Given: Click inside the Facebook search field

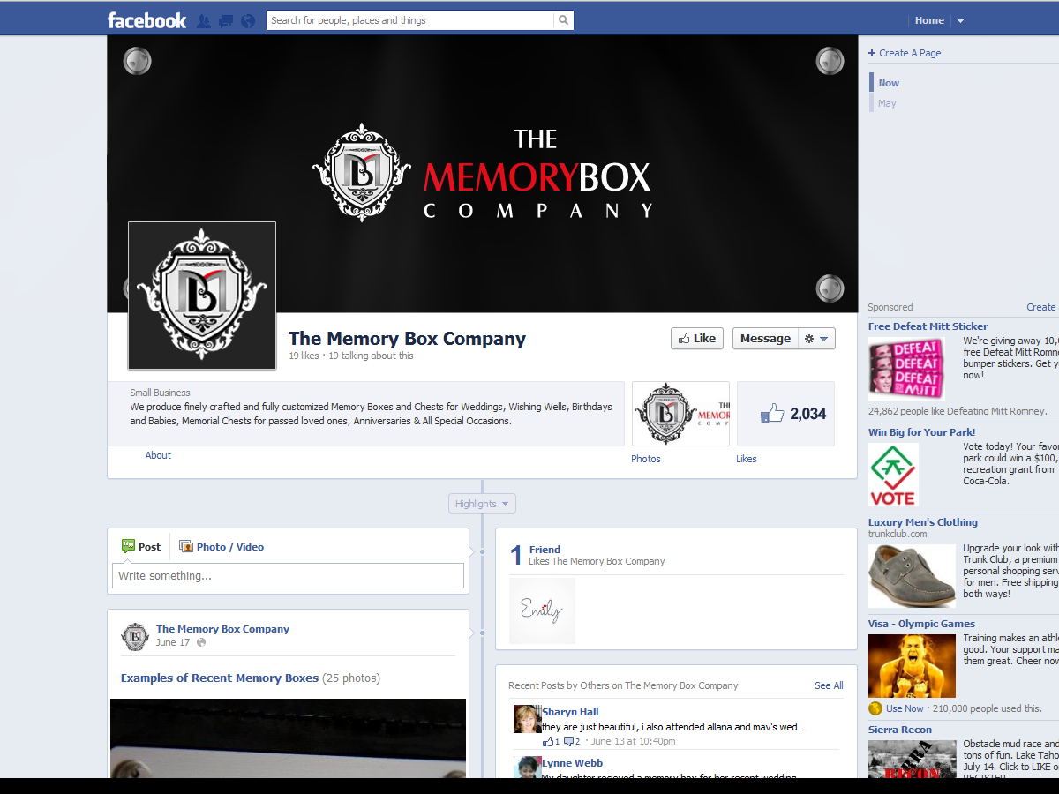Looking at the screenshot, I should (410, 20).
